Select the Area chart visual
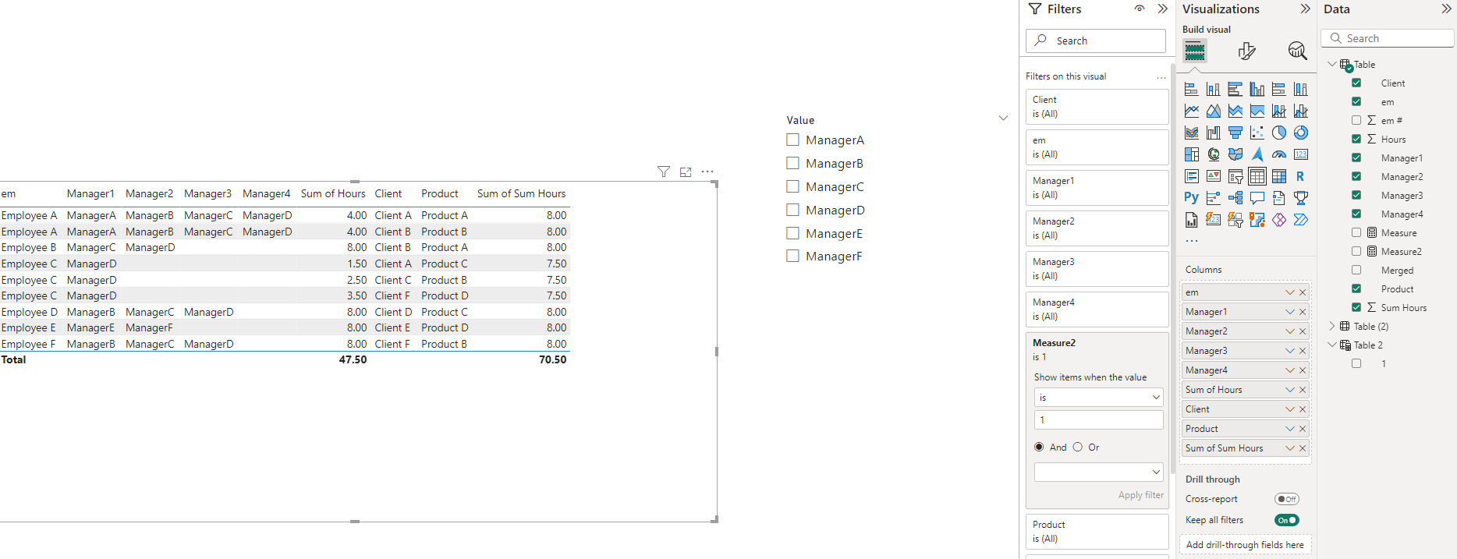This screenshot has width=1457, height=559. 1213,111
